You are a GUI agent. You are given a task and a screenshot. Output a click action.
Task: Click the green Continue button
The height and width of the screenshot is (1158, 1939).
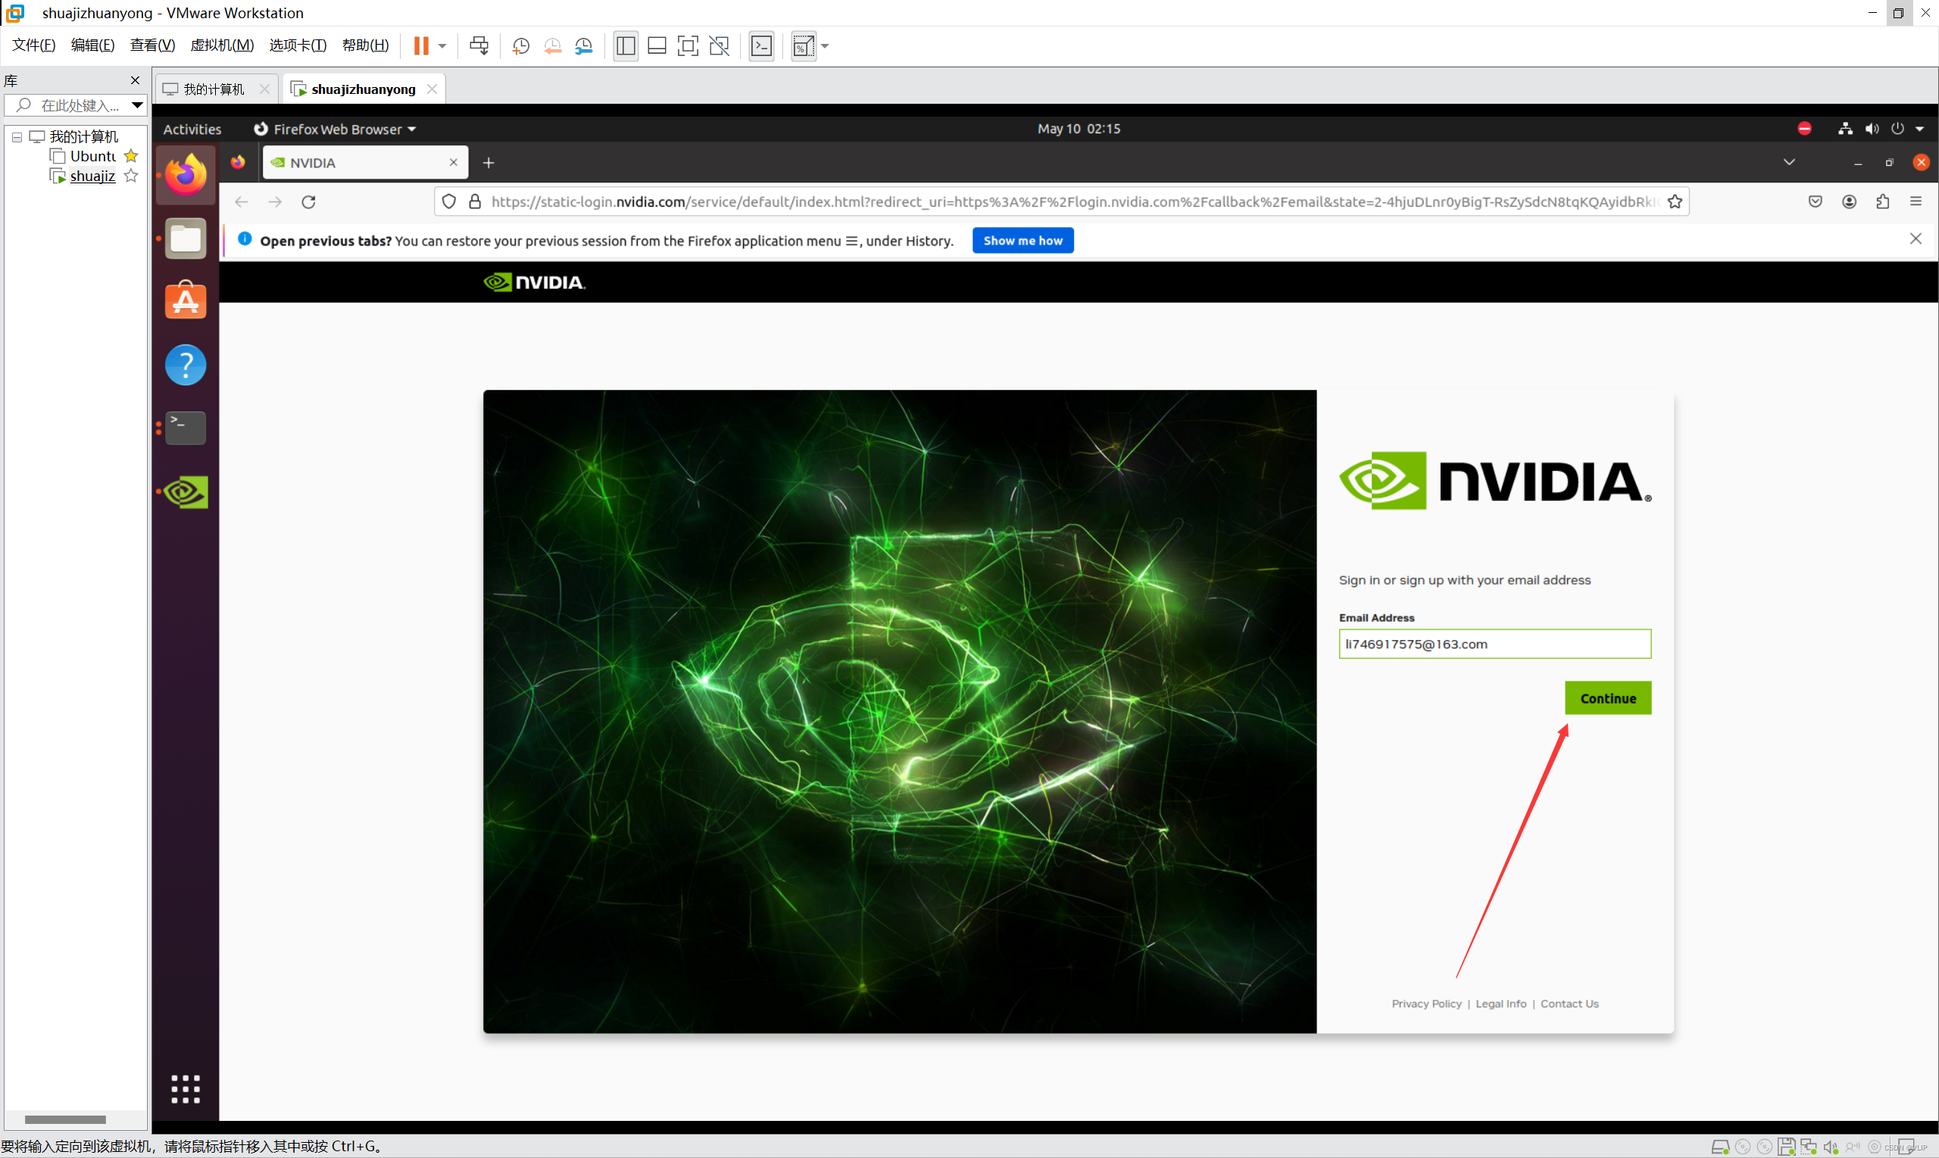pos(1607,698)
